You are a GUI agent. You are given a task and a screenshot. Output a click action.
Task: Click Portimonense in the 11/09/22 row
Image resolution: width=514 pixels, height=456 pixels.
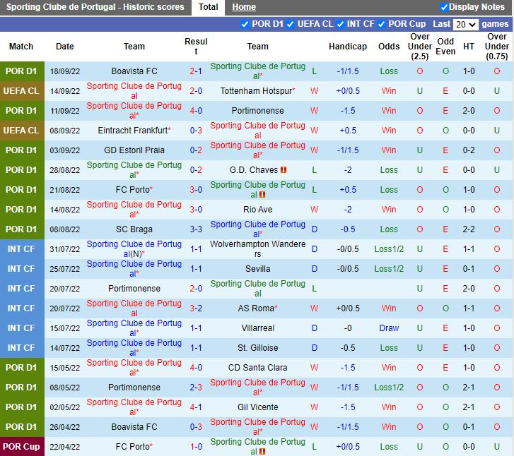257,111
